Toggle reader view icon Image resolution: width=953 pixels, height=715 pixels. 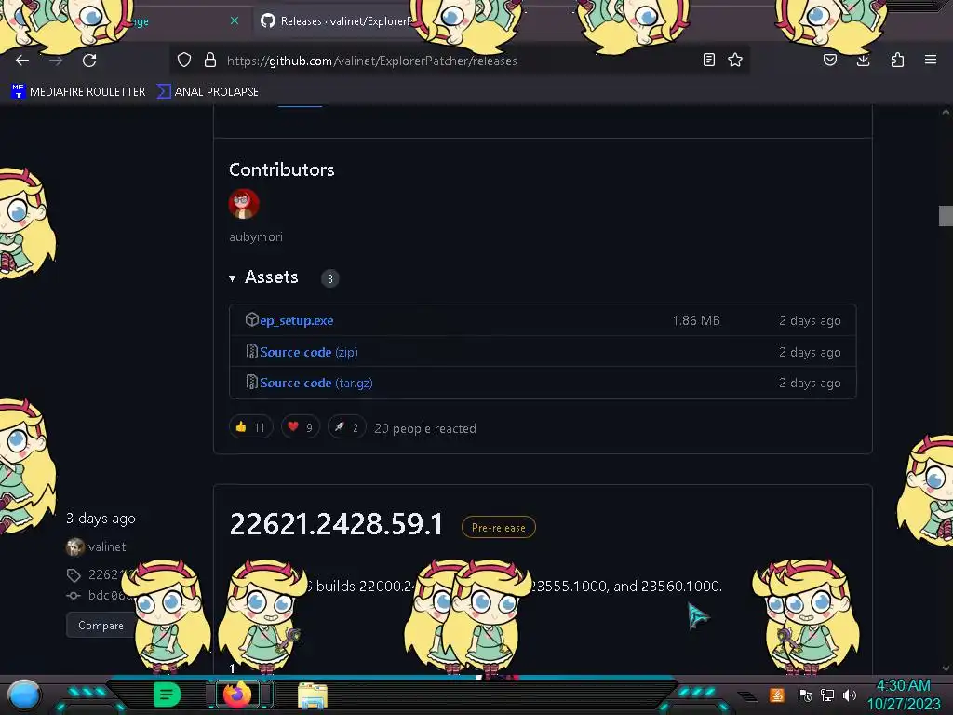coord(708,60)
